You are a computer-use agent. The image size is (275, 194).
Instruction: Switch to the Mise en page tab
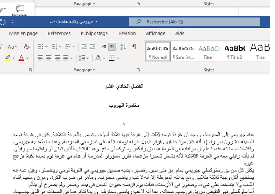coord(23,33)
